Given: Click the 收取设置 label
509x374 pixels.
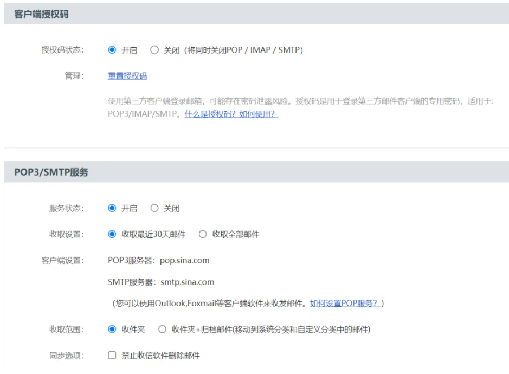Looking at the screenshot, I should pyautogui.click(x=66, y=234).
